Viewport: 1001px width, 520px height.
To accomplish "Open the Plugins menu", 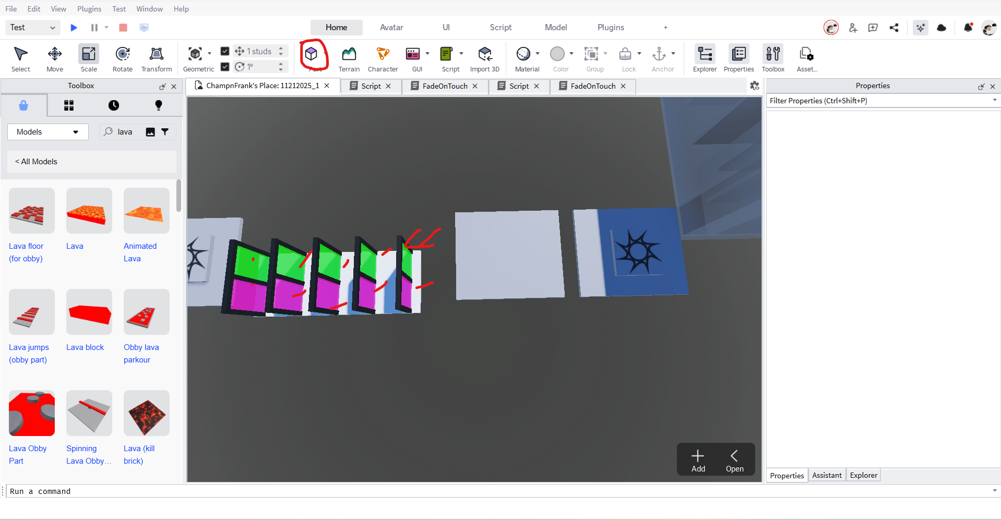I will [x=89, y=9].
